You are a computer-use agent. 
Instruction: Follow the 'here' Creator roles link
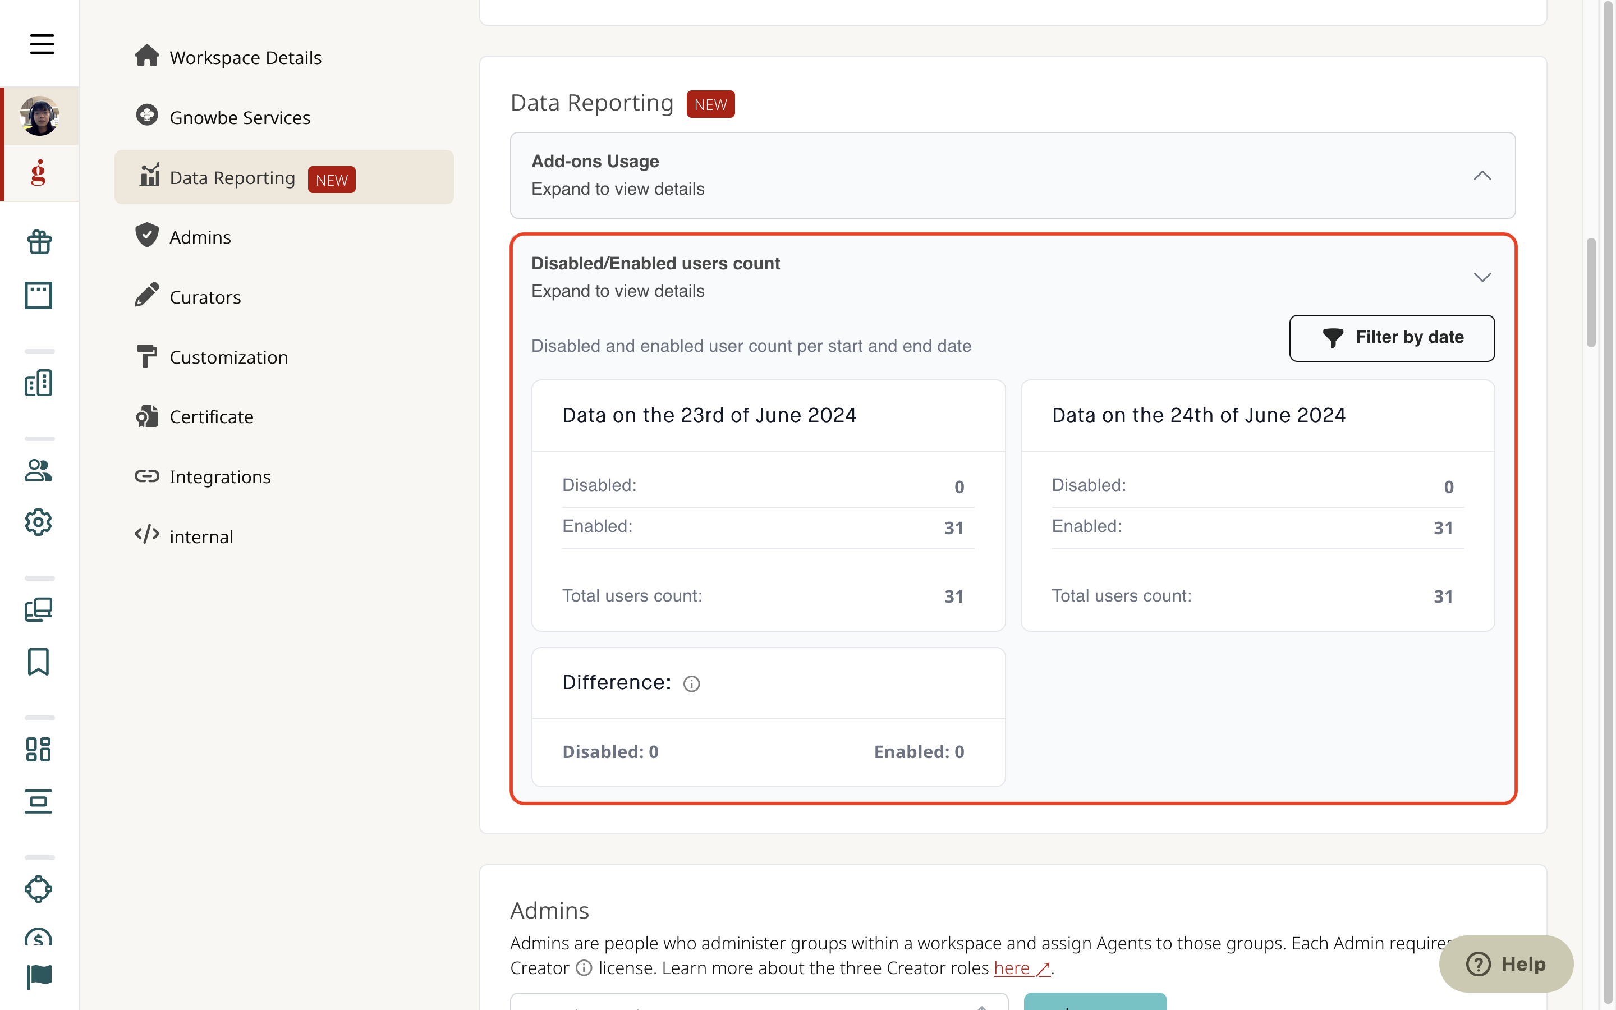[x=1021, y=968]
